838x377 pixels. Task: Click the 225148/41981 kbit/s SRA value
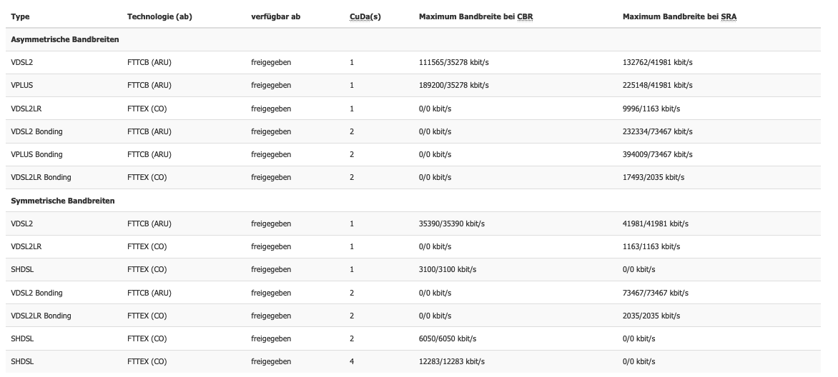pos(657,86)
